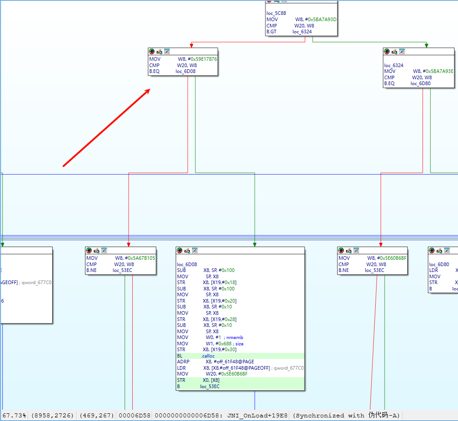Select the loc_5C88 label
The image size is (458, 421).
click(x=276, y=13)
